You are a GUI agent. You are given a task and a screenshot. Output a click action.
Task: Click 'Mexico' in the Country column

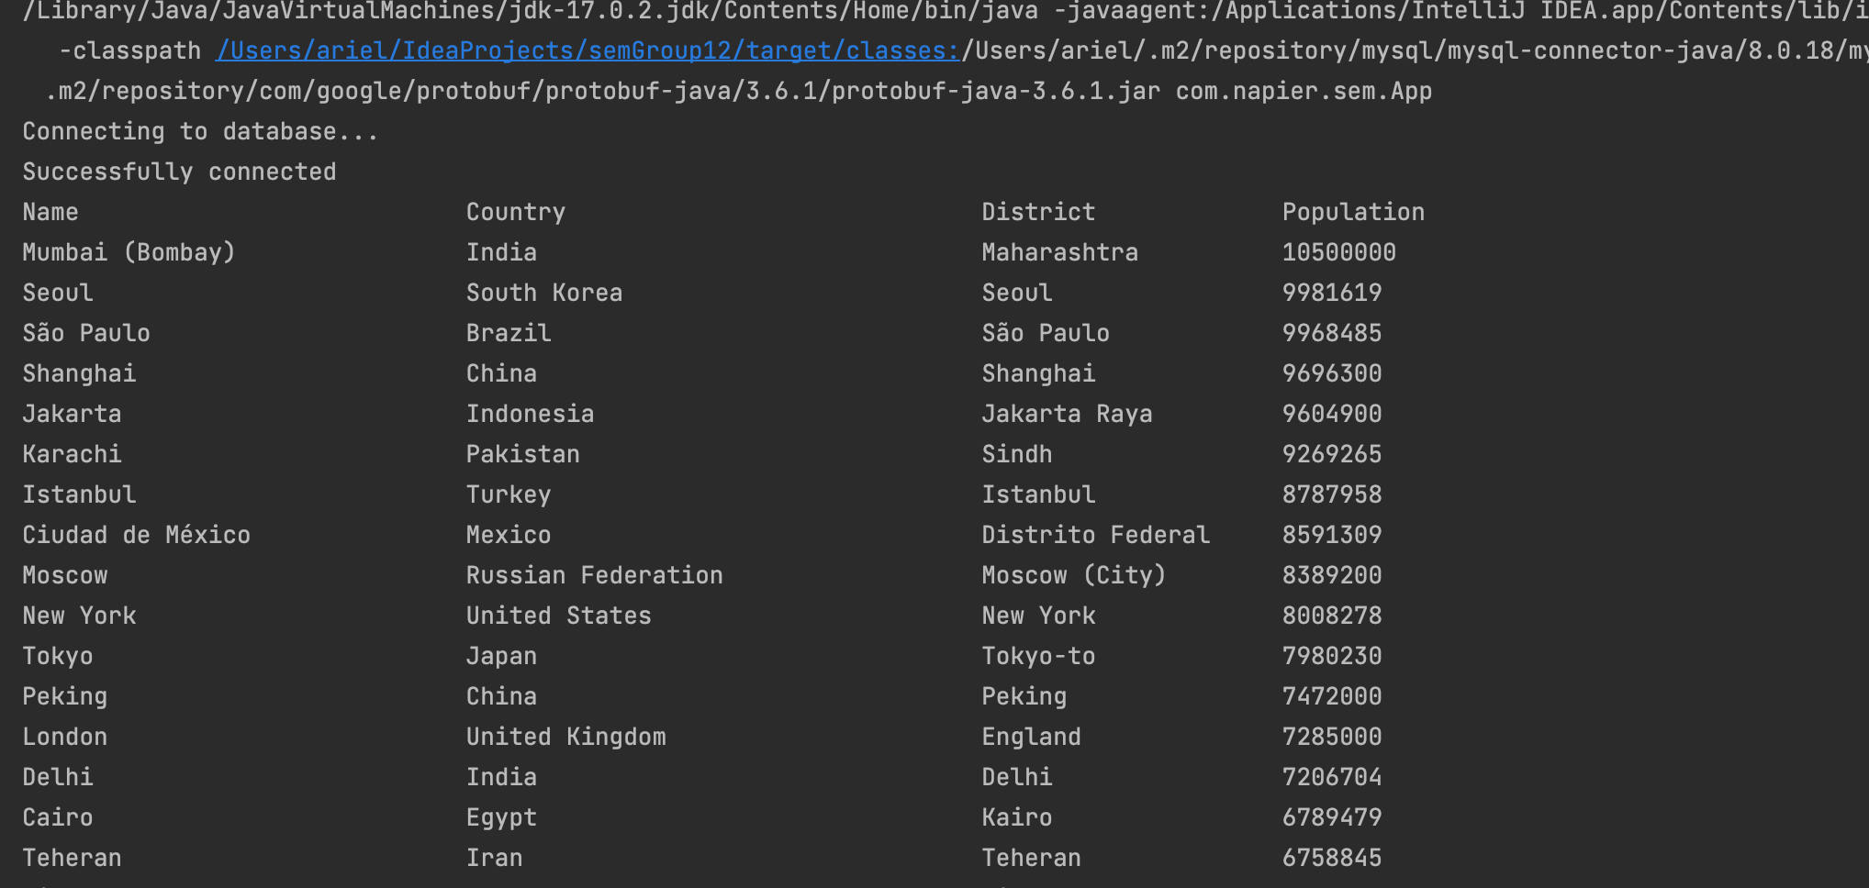click(508, 535)
